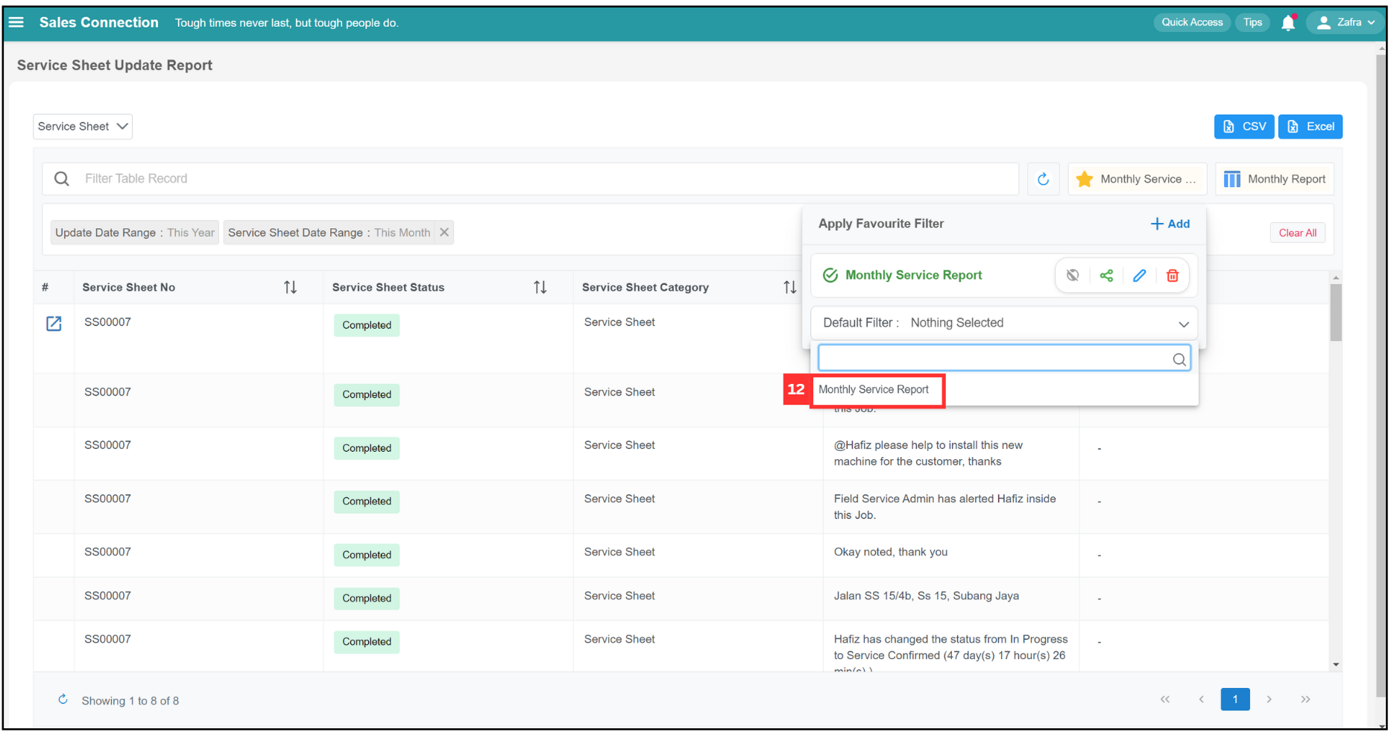This screenshot has width=1394, height=738.
Task: Click the search magnifier icon in filter bar
Action: (62, 179)
